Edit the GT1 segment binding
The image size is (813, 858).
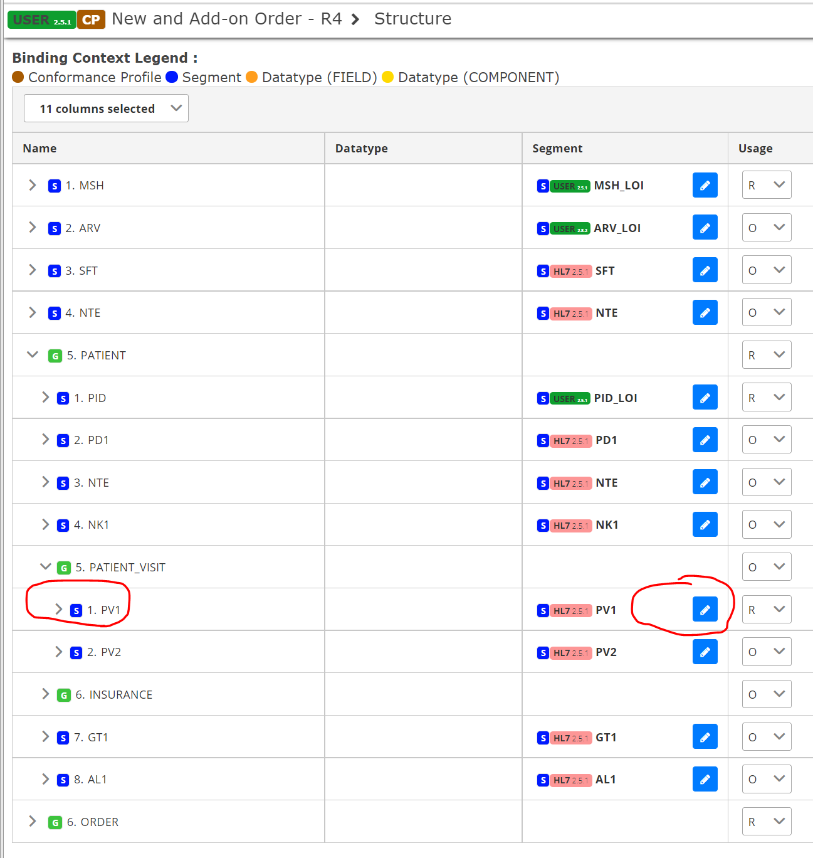click(x=705, y=736)
